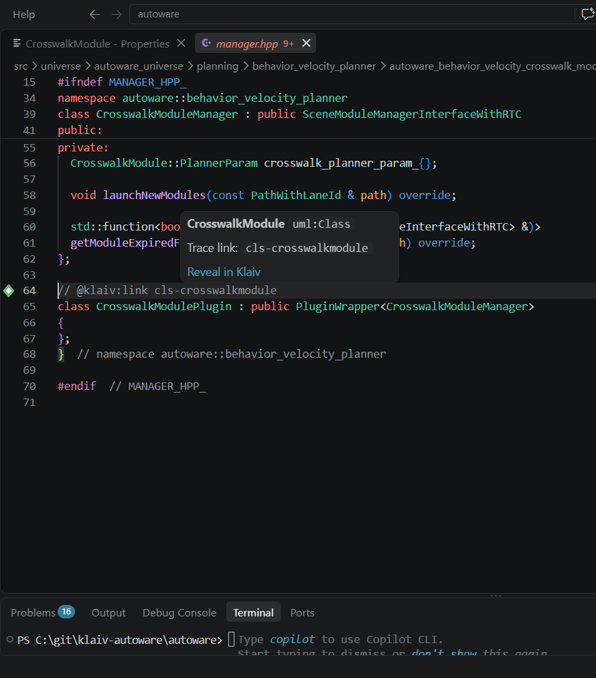The width and height of the screenshot is (596, 678).
Task: Switch to the Output panel tab
Action: coord(108,613)
